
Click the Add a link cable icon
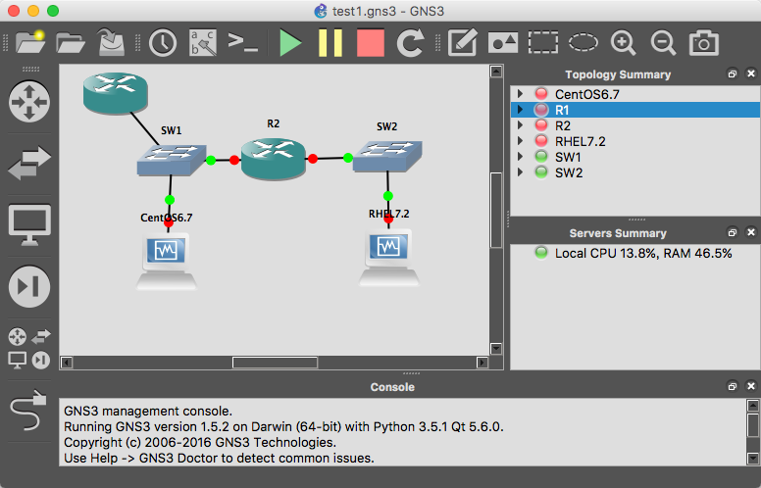28,411
